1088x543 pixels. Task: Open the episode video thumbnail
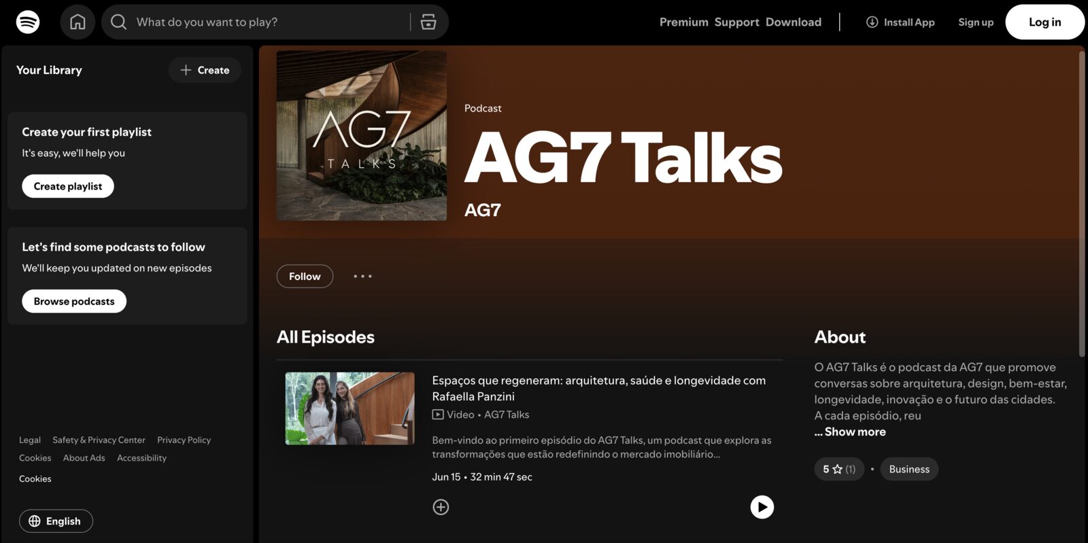(350, 408)
